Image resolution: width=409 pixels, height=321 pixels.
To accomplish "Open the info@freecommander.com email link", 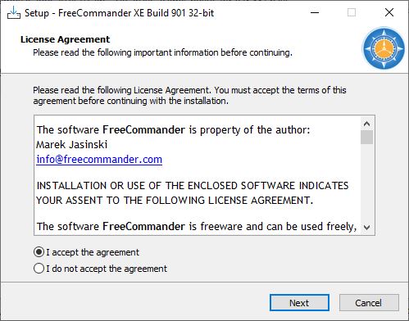I will click(99, 160).
